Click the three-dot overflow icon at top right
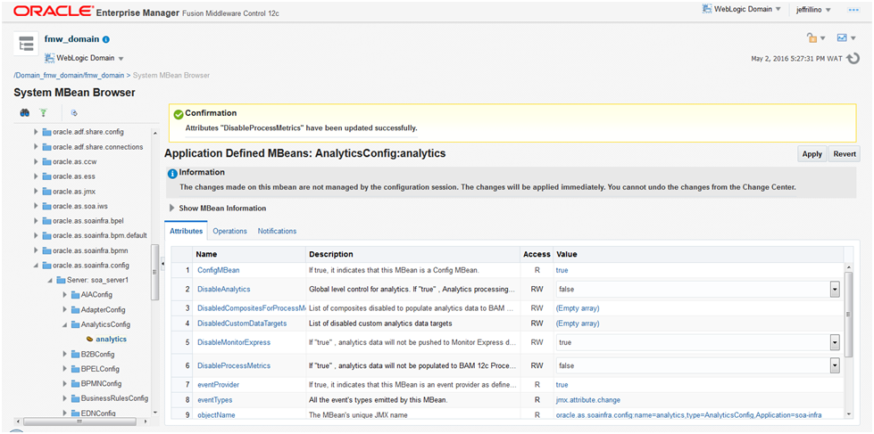The height and width of the screenshot is (434, 874). [x=853, y=9]
